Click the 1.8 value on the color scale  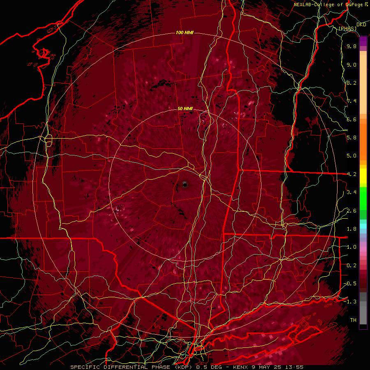coord(351,229)
